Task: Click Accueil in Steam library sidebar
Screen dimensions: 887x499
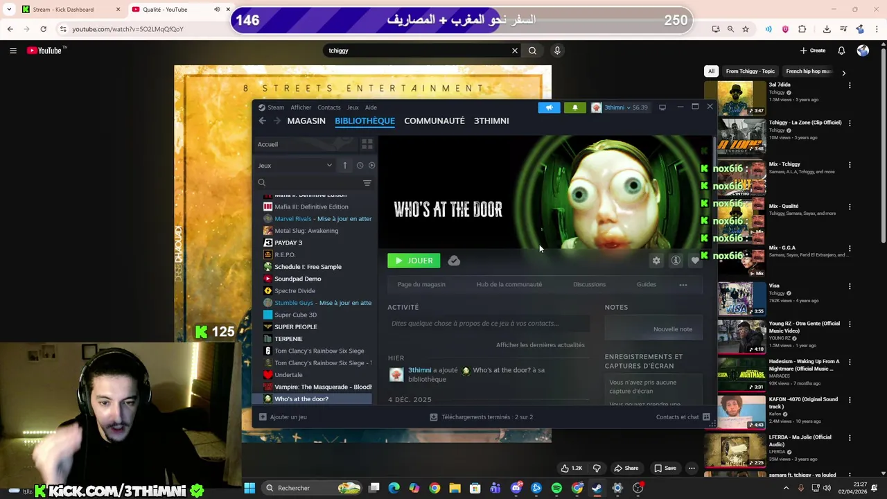Action: 306,144
